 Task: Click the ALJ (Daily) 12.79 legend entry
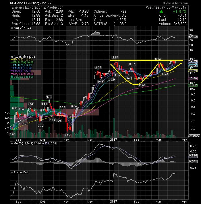point(23,57)
